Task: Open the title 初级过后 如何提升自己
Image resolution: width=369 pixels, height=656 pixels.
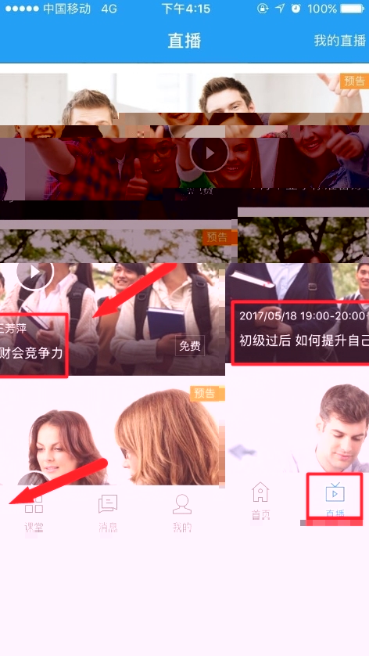Action: pos(304,340)
